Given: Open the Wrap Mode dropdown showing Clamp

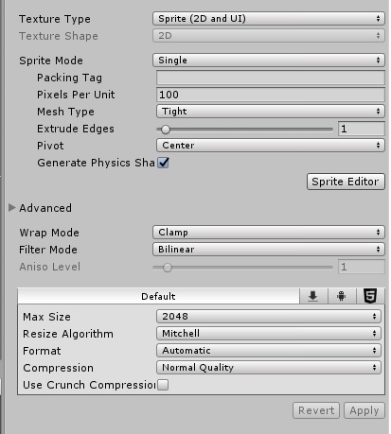Looking at the screenshot, I should point(269,233).
